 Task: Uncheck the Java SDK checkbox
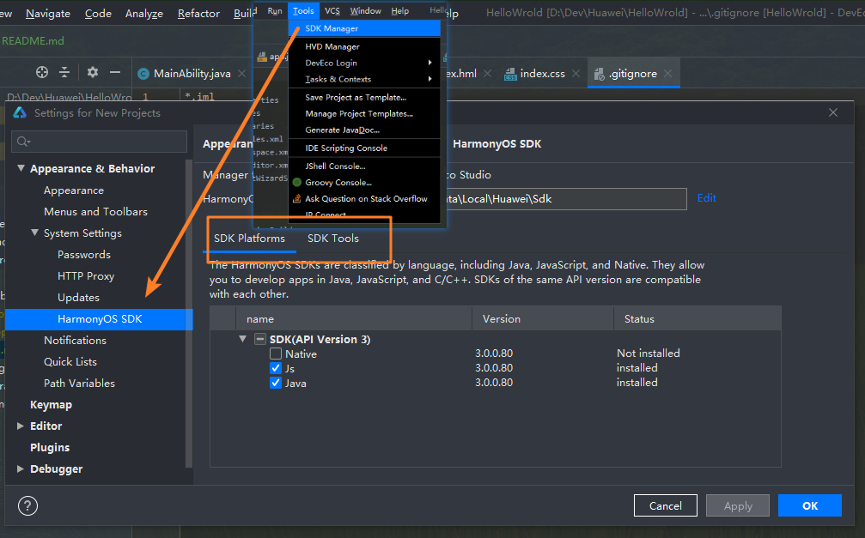click(276, 383)
